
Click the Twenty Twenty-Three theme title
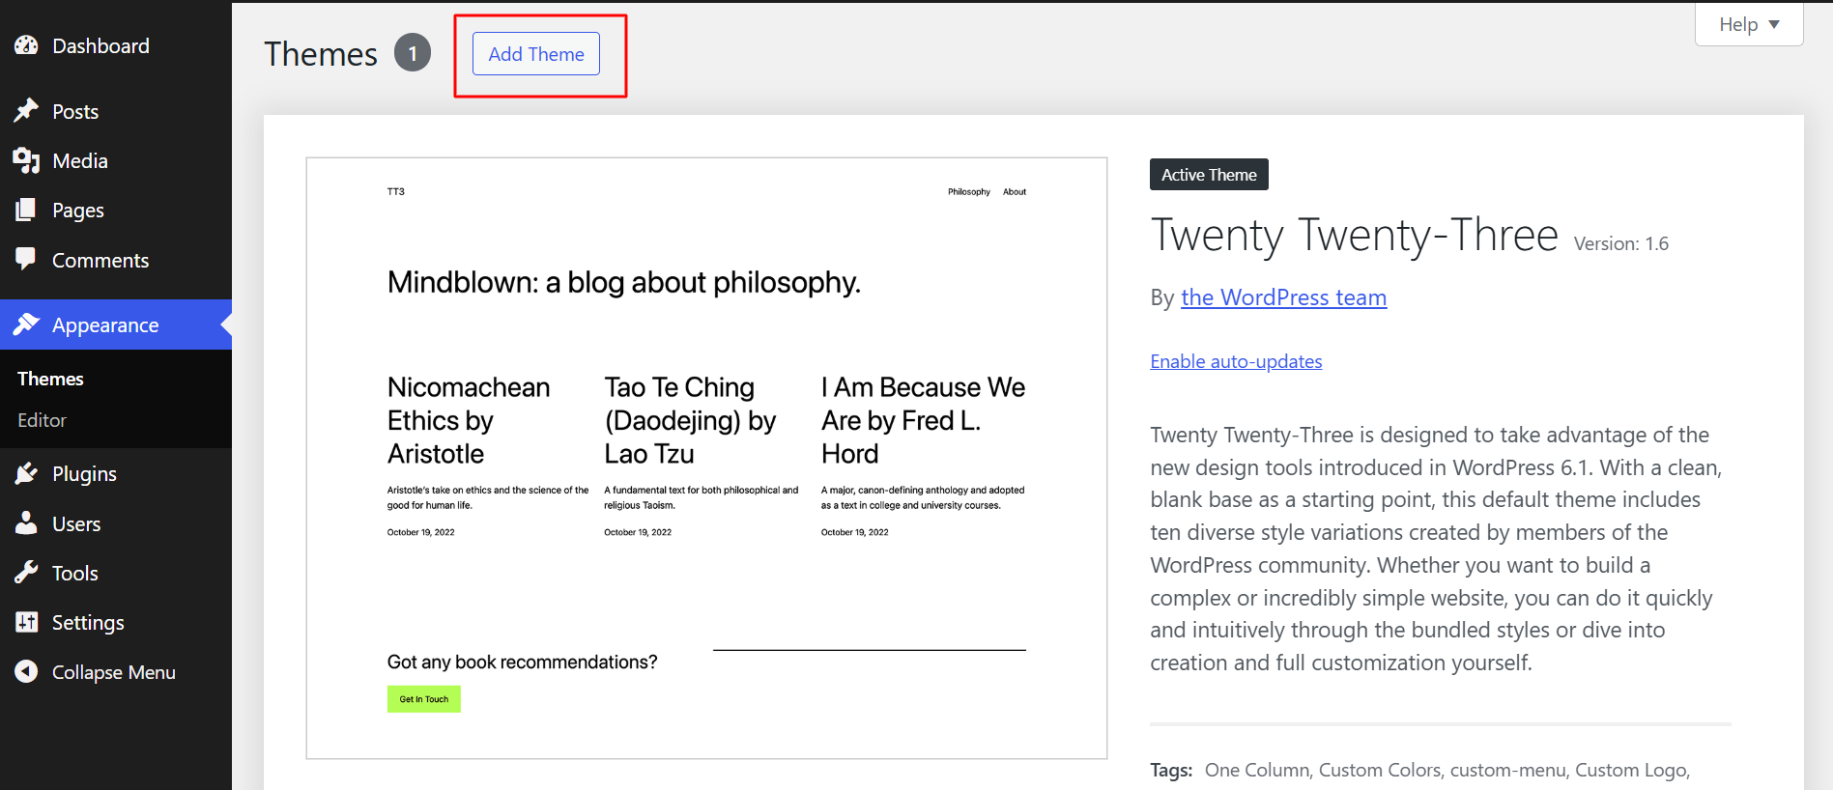[1355, 235]
